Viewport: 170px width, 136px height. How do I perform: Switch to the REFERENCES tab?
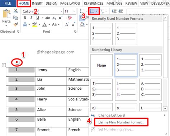(x=94, y=3)
